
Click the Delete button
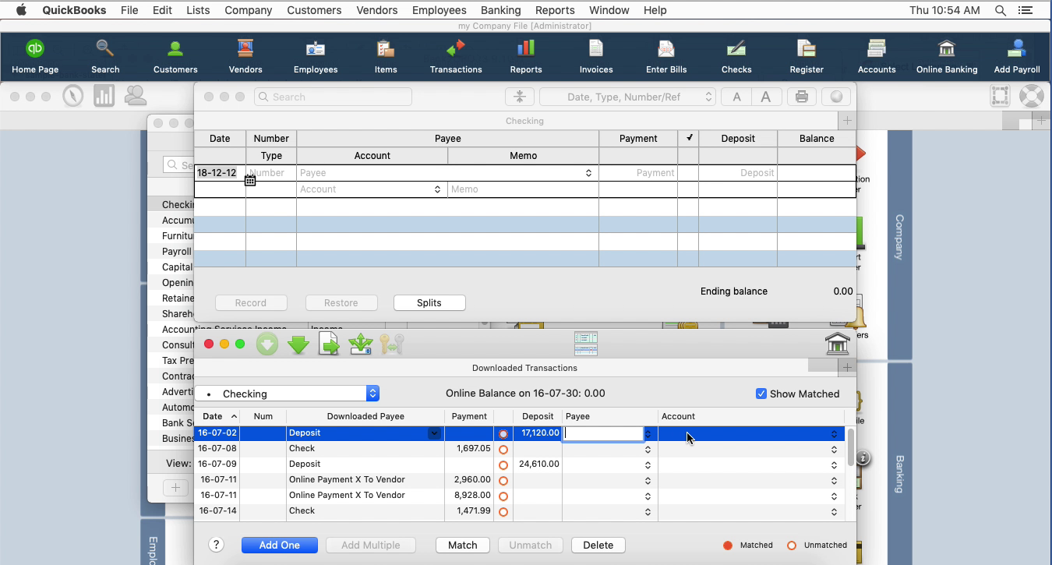(x=598, y=545)
